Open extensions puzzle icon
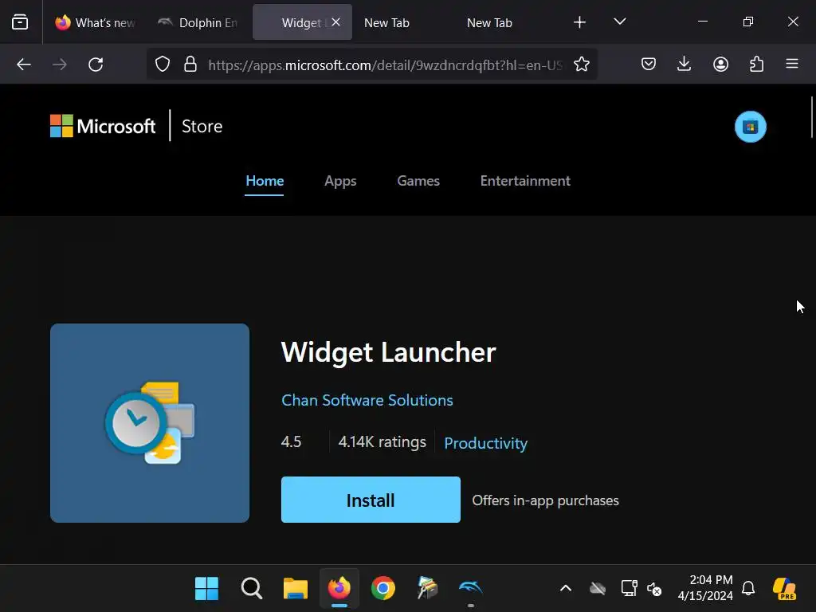The width and height of the screenshot is (816, 612). [x=757, y=65]
